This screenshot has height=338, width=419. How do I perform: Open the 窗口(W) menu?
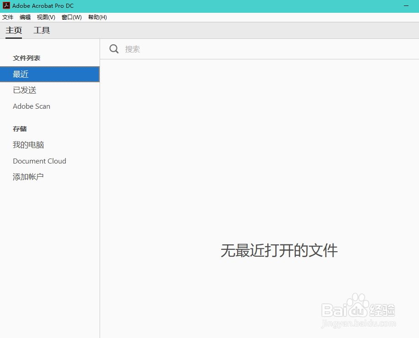point(72,17)
